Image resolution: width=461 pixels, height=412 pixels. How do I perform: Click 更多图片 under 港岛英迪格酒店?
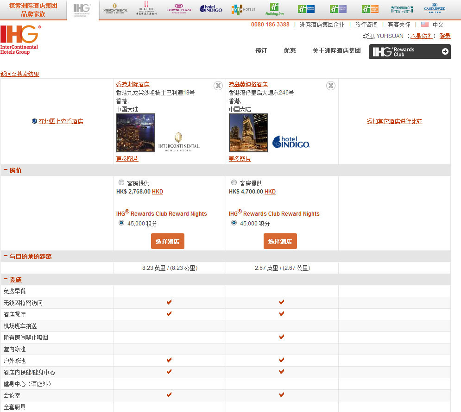pos(240,159)
